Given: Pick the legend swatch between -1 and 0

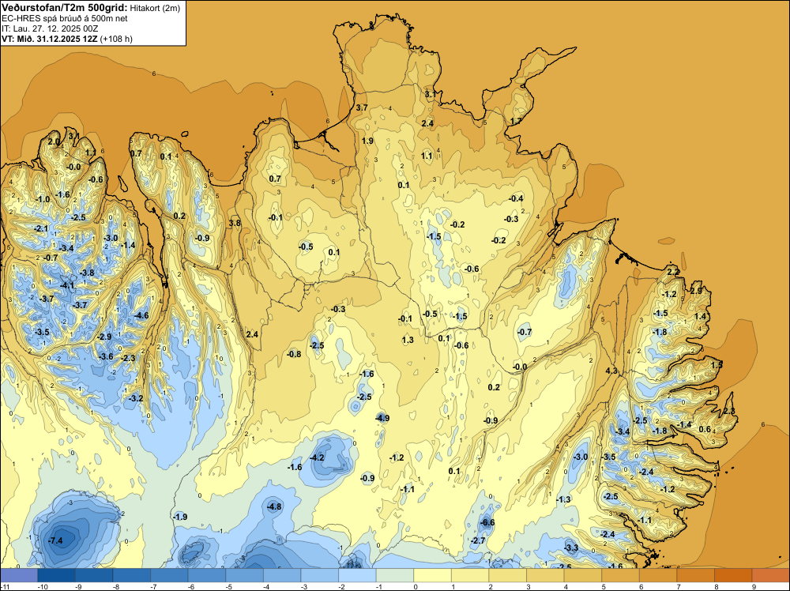Looking at the screenshot, I should [x=395, y=575].
